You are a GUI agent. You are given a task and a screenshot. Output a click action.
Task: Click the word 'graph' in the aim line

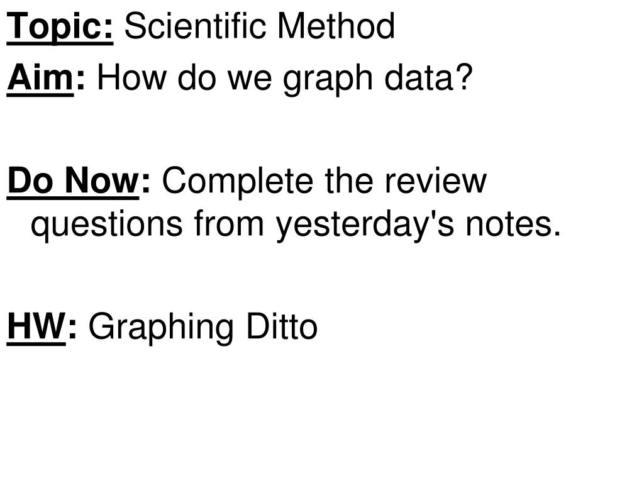[328, 80]
